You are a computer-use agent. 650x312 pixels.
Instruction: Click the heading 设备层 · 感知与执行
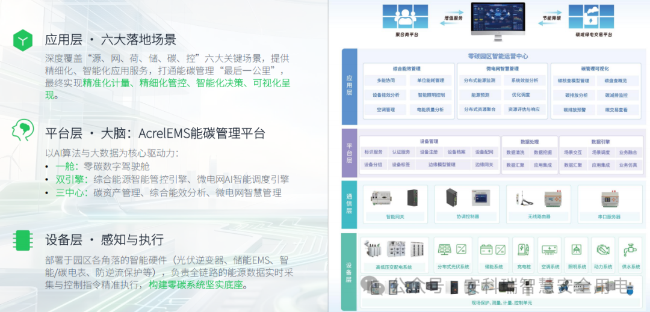[104, 240]
